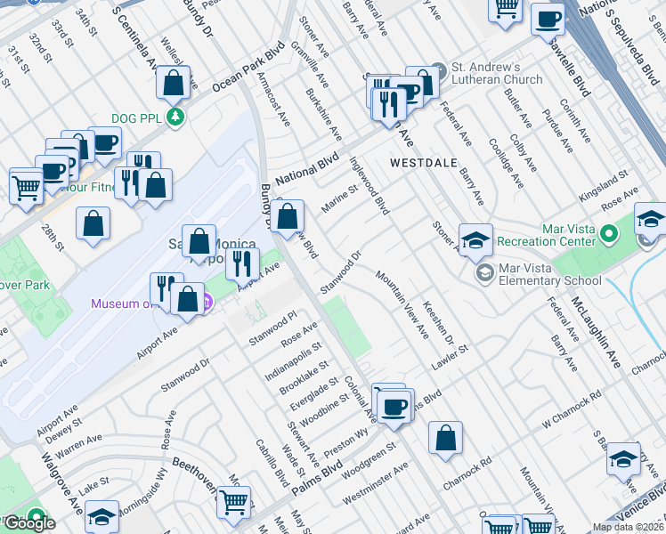Select the Woodbine St label
Screen dimensions: 666x534
(324, 410)
